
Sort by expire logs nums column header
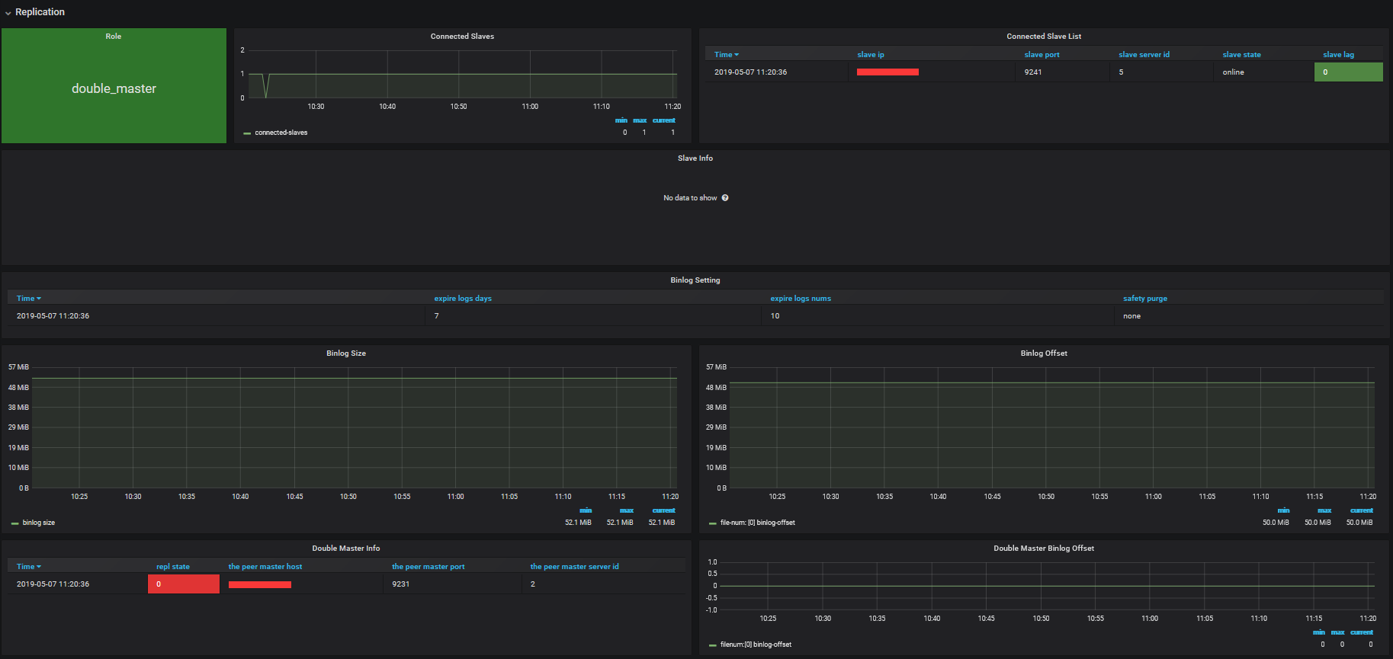pyautogui.click(x=801, y=299)
